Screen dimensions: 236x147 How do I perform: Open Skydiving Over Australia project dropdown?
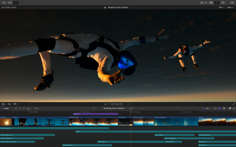click(x=115, y=108)
